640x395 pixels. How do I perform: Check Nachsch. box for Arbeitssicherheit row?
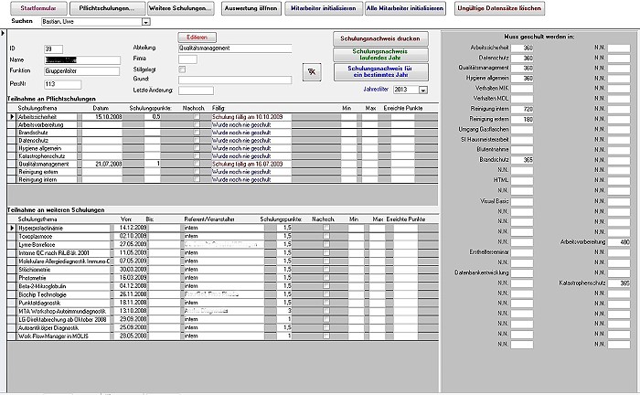coord(196,117)
